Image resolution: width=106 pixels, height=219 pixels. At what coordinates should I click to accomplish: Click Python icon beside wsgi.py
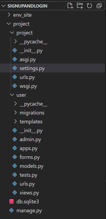click(15, 86)
